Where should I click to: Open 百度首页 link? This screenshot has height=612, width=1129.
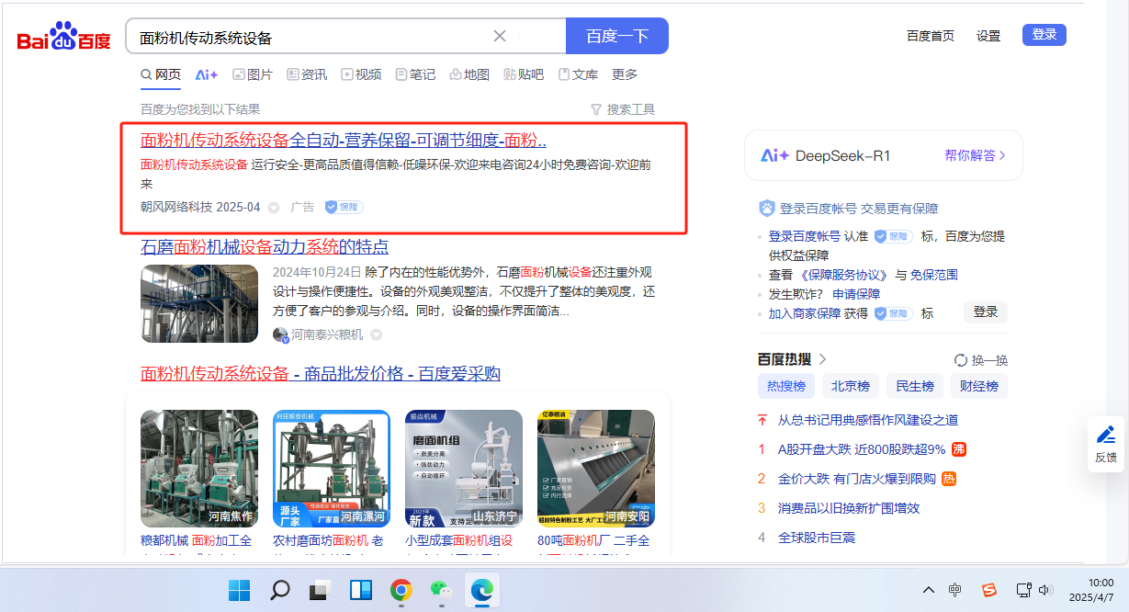tap(930, 36)
